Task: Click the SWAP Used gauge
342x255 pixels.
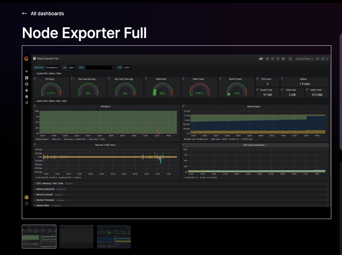Action: (x=199, y=90)
